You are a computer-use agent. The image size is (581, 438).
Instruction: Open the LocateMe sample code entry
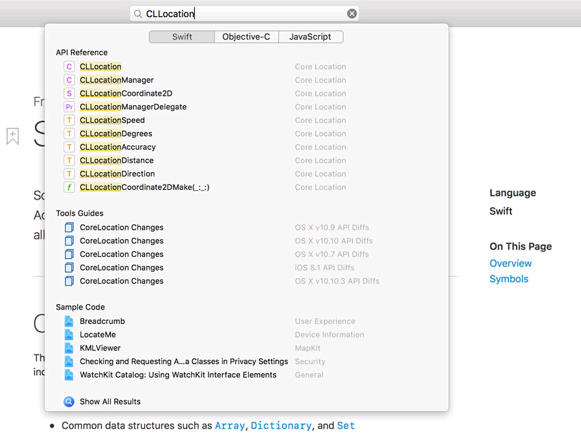click(x=98, y=334)
